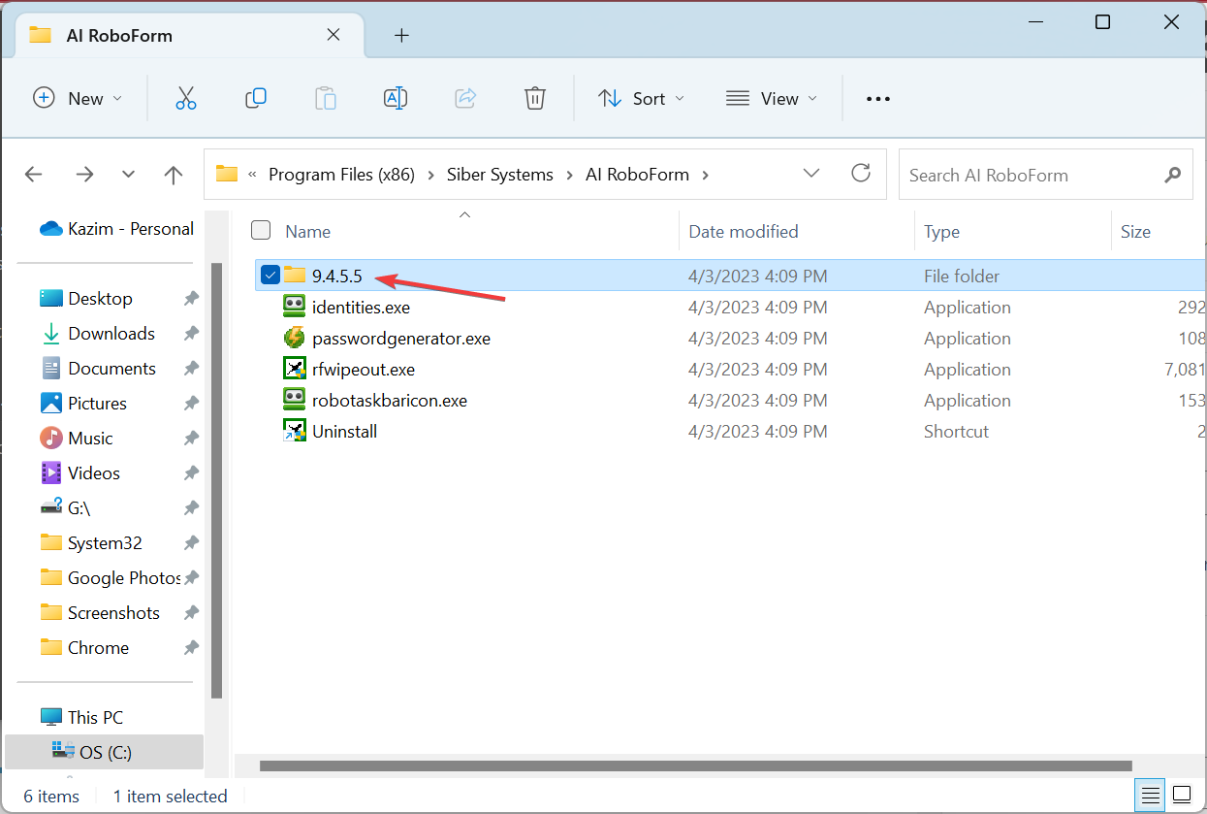Click the Cut scissors icon
The width and height of the screenshot is (1207, 814).
186,98
